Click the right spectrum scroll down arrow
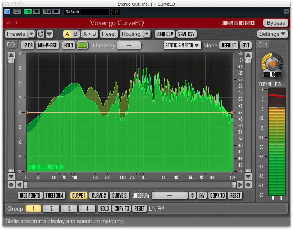 248,177
